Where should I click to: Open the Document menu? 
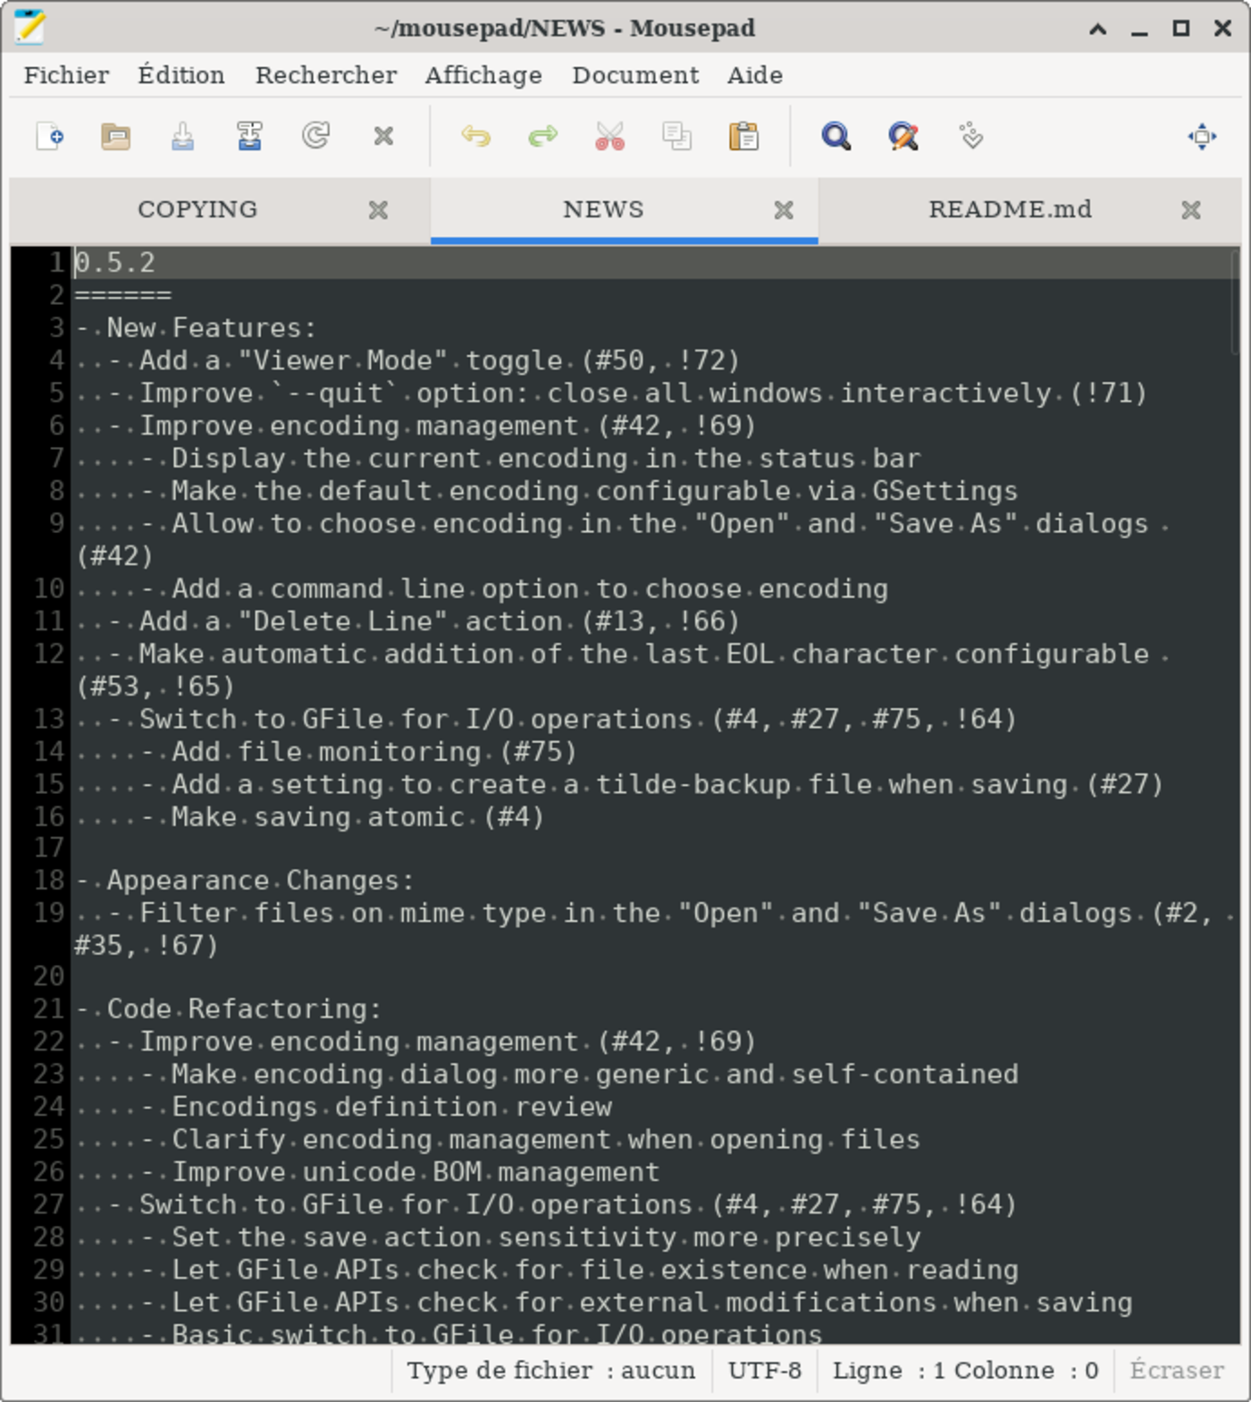pyautogui.click(x=635, y=75)
